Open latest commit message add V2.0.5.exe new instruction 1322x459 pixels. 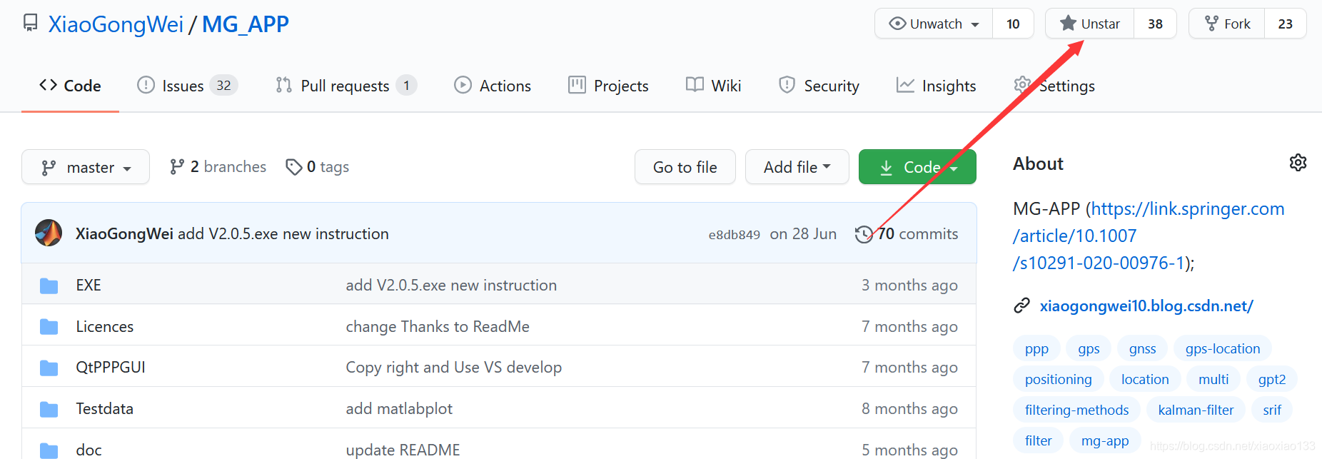[x=283, y=234]
